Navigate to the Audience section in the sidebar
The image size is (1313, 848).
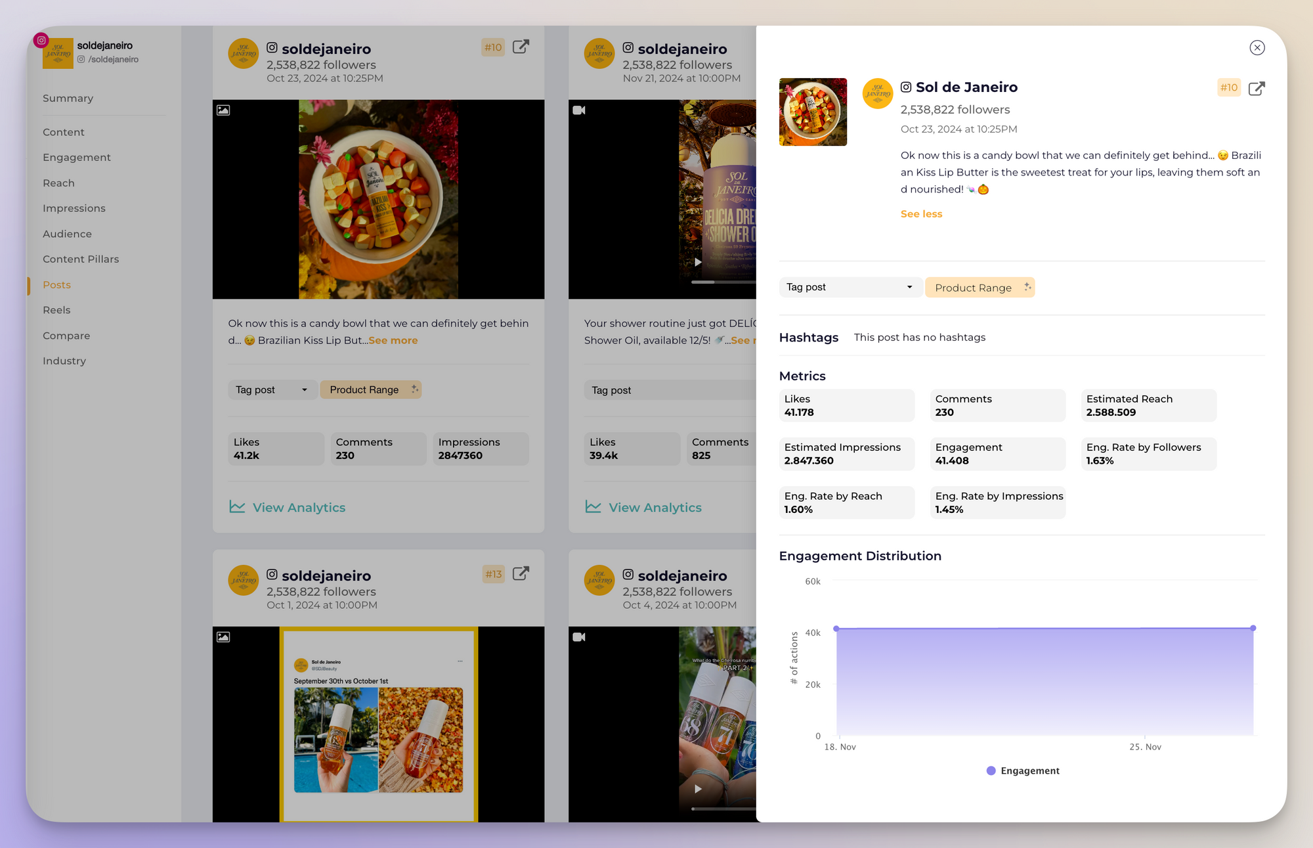tap(67, 234)
